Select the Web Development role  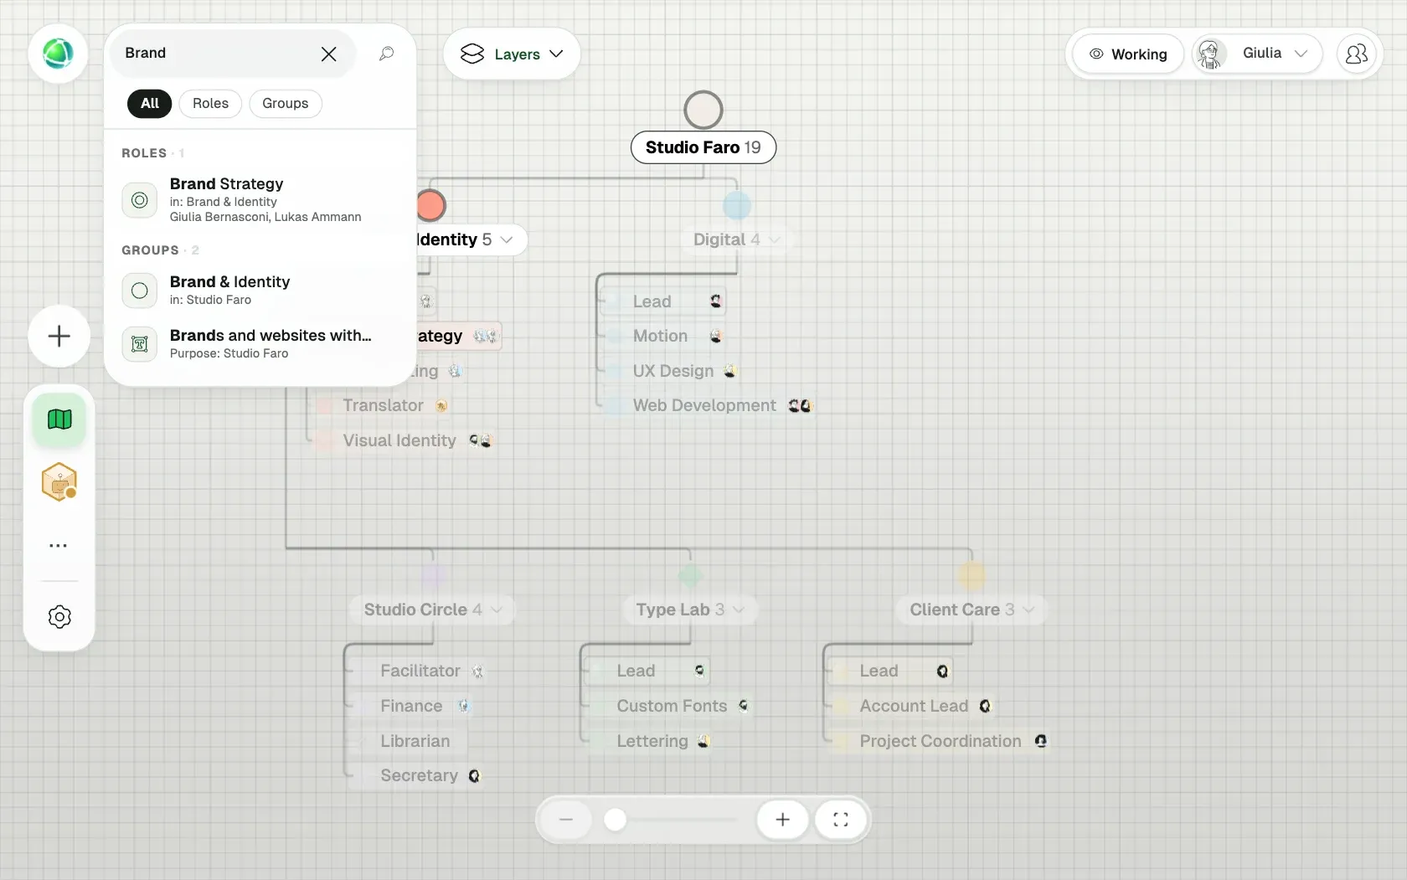pyautogui.click(x=709, y=406)
